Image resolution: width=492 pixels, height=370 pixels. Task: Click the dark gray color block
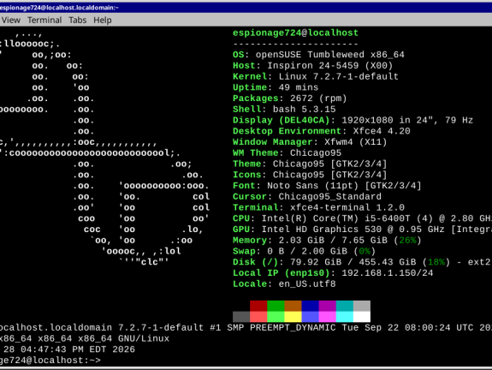click(x=241, y=317)
